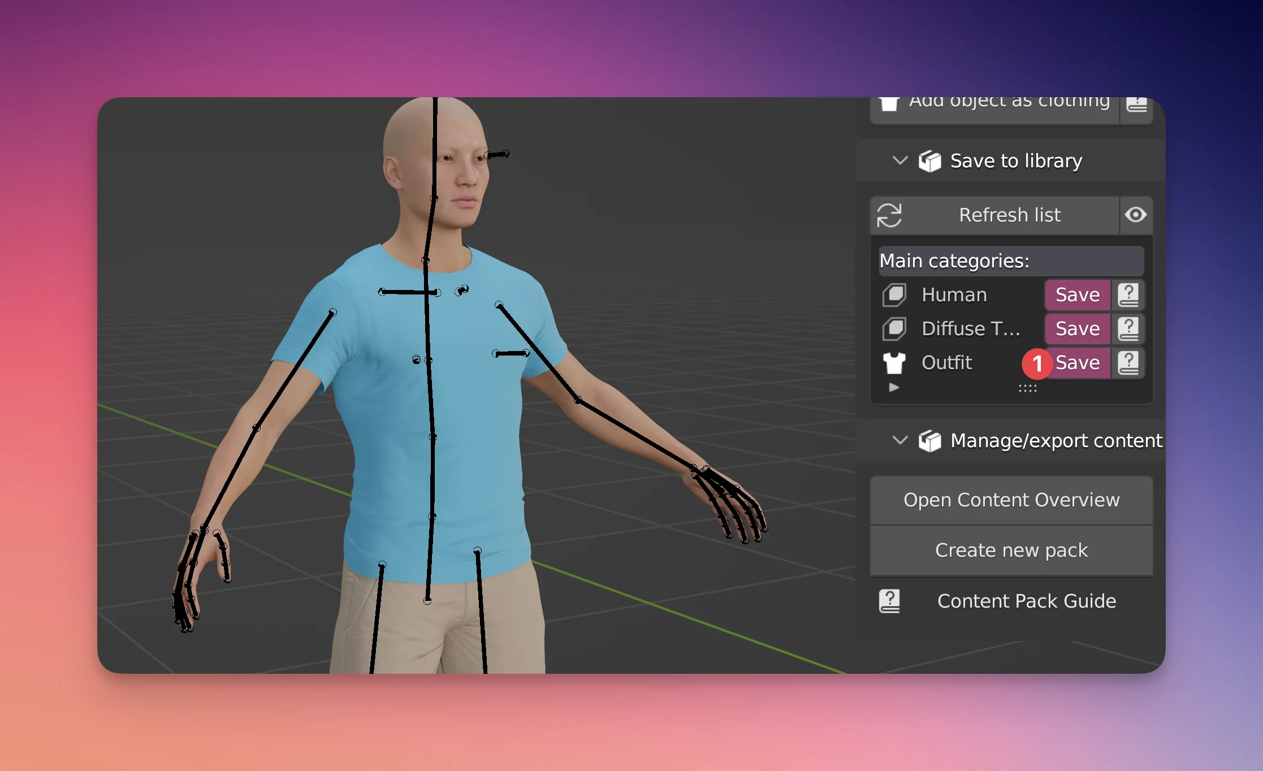Click the refresh arrows icon
The image size is (1263, 771).
click(889, 215)
